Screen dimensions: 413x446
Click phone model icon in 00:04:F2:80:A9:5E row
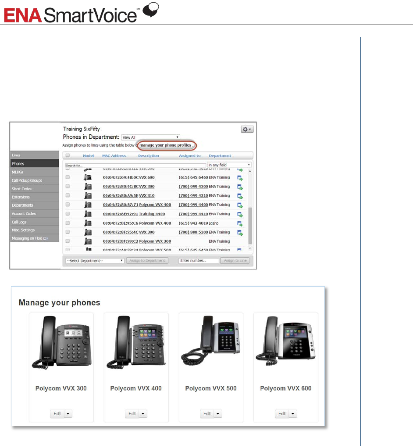tap(88, 196)
